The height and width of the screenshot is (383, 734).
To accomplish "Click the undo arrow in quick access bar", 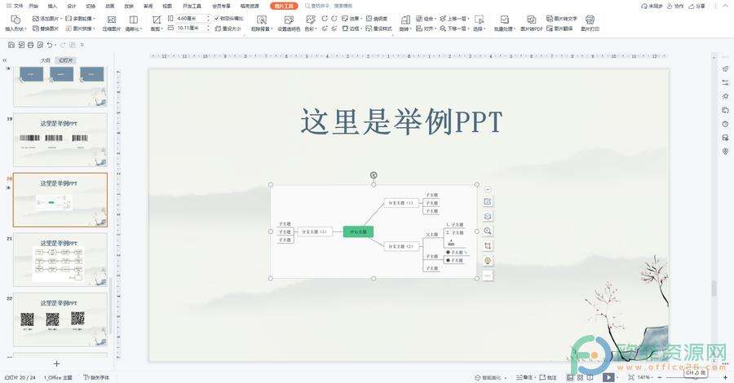I will pos(50,45).
